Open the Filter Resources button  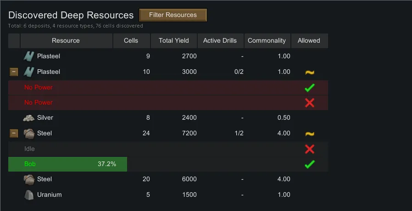(x=173, y=15)
